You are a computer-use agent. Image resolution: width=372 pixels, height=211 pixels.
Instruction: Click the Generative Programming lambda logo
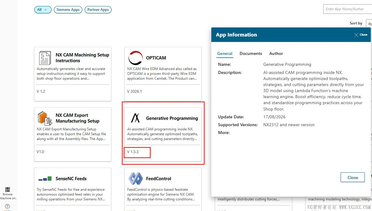135,118
